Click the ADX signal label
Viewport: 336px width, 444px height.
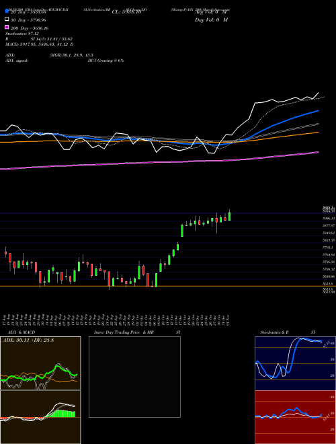coord(17,61)
